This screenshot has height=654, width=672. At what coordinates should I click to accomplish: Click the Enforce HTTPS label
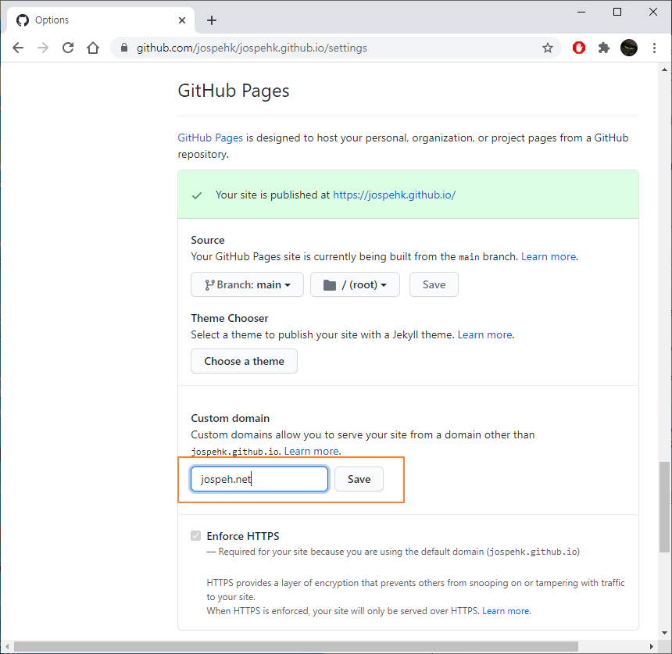pos(242,536)
